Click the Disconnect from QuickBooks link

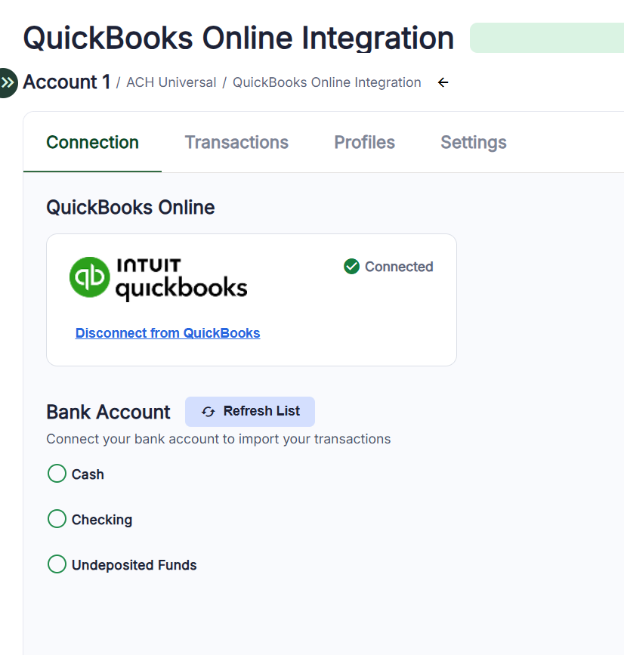click(x=167, y=333)
